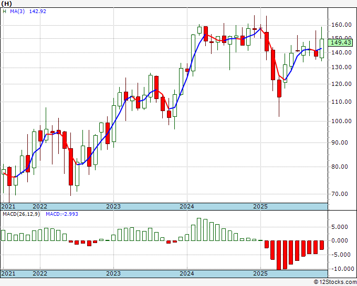Click 2023 on the MACD panel timeline
This screenshot has height=286, width=357.
pyautogui.click(x=113, y=273)
